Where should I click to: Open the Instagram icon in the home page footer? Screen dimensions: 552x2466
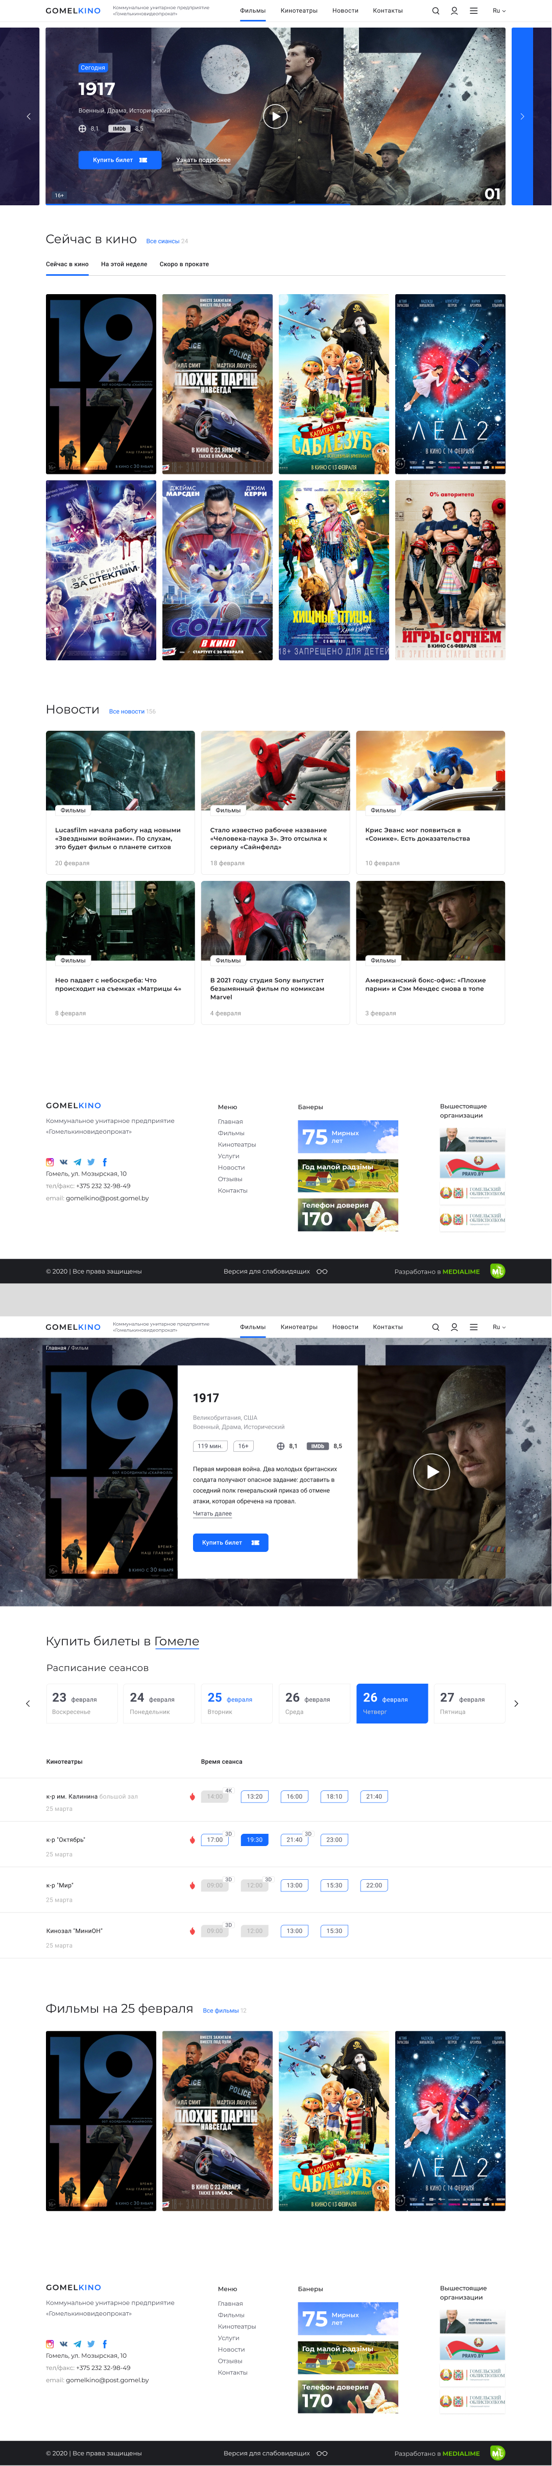point(50,1162)
